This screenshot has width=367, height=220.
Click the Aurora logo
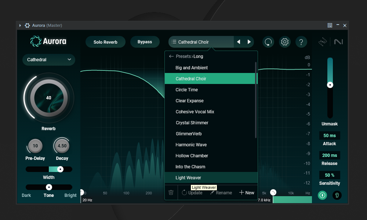coord(48,41)
